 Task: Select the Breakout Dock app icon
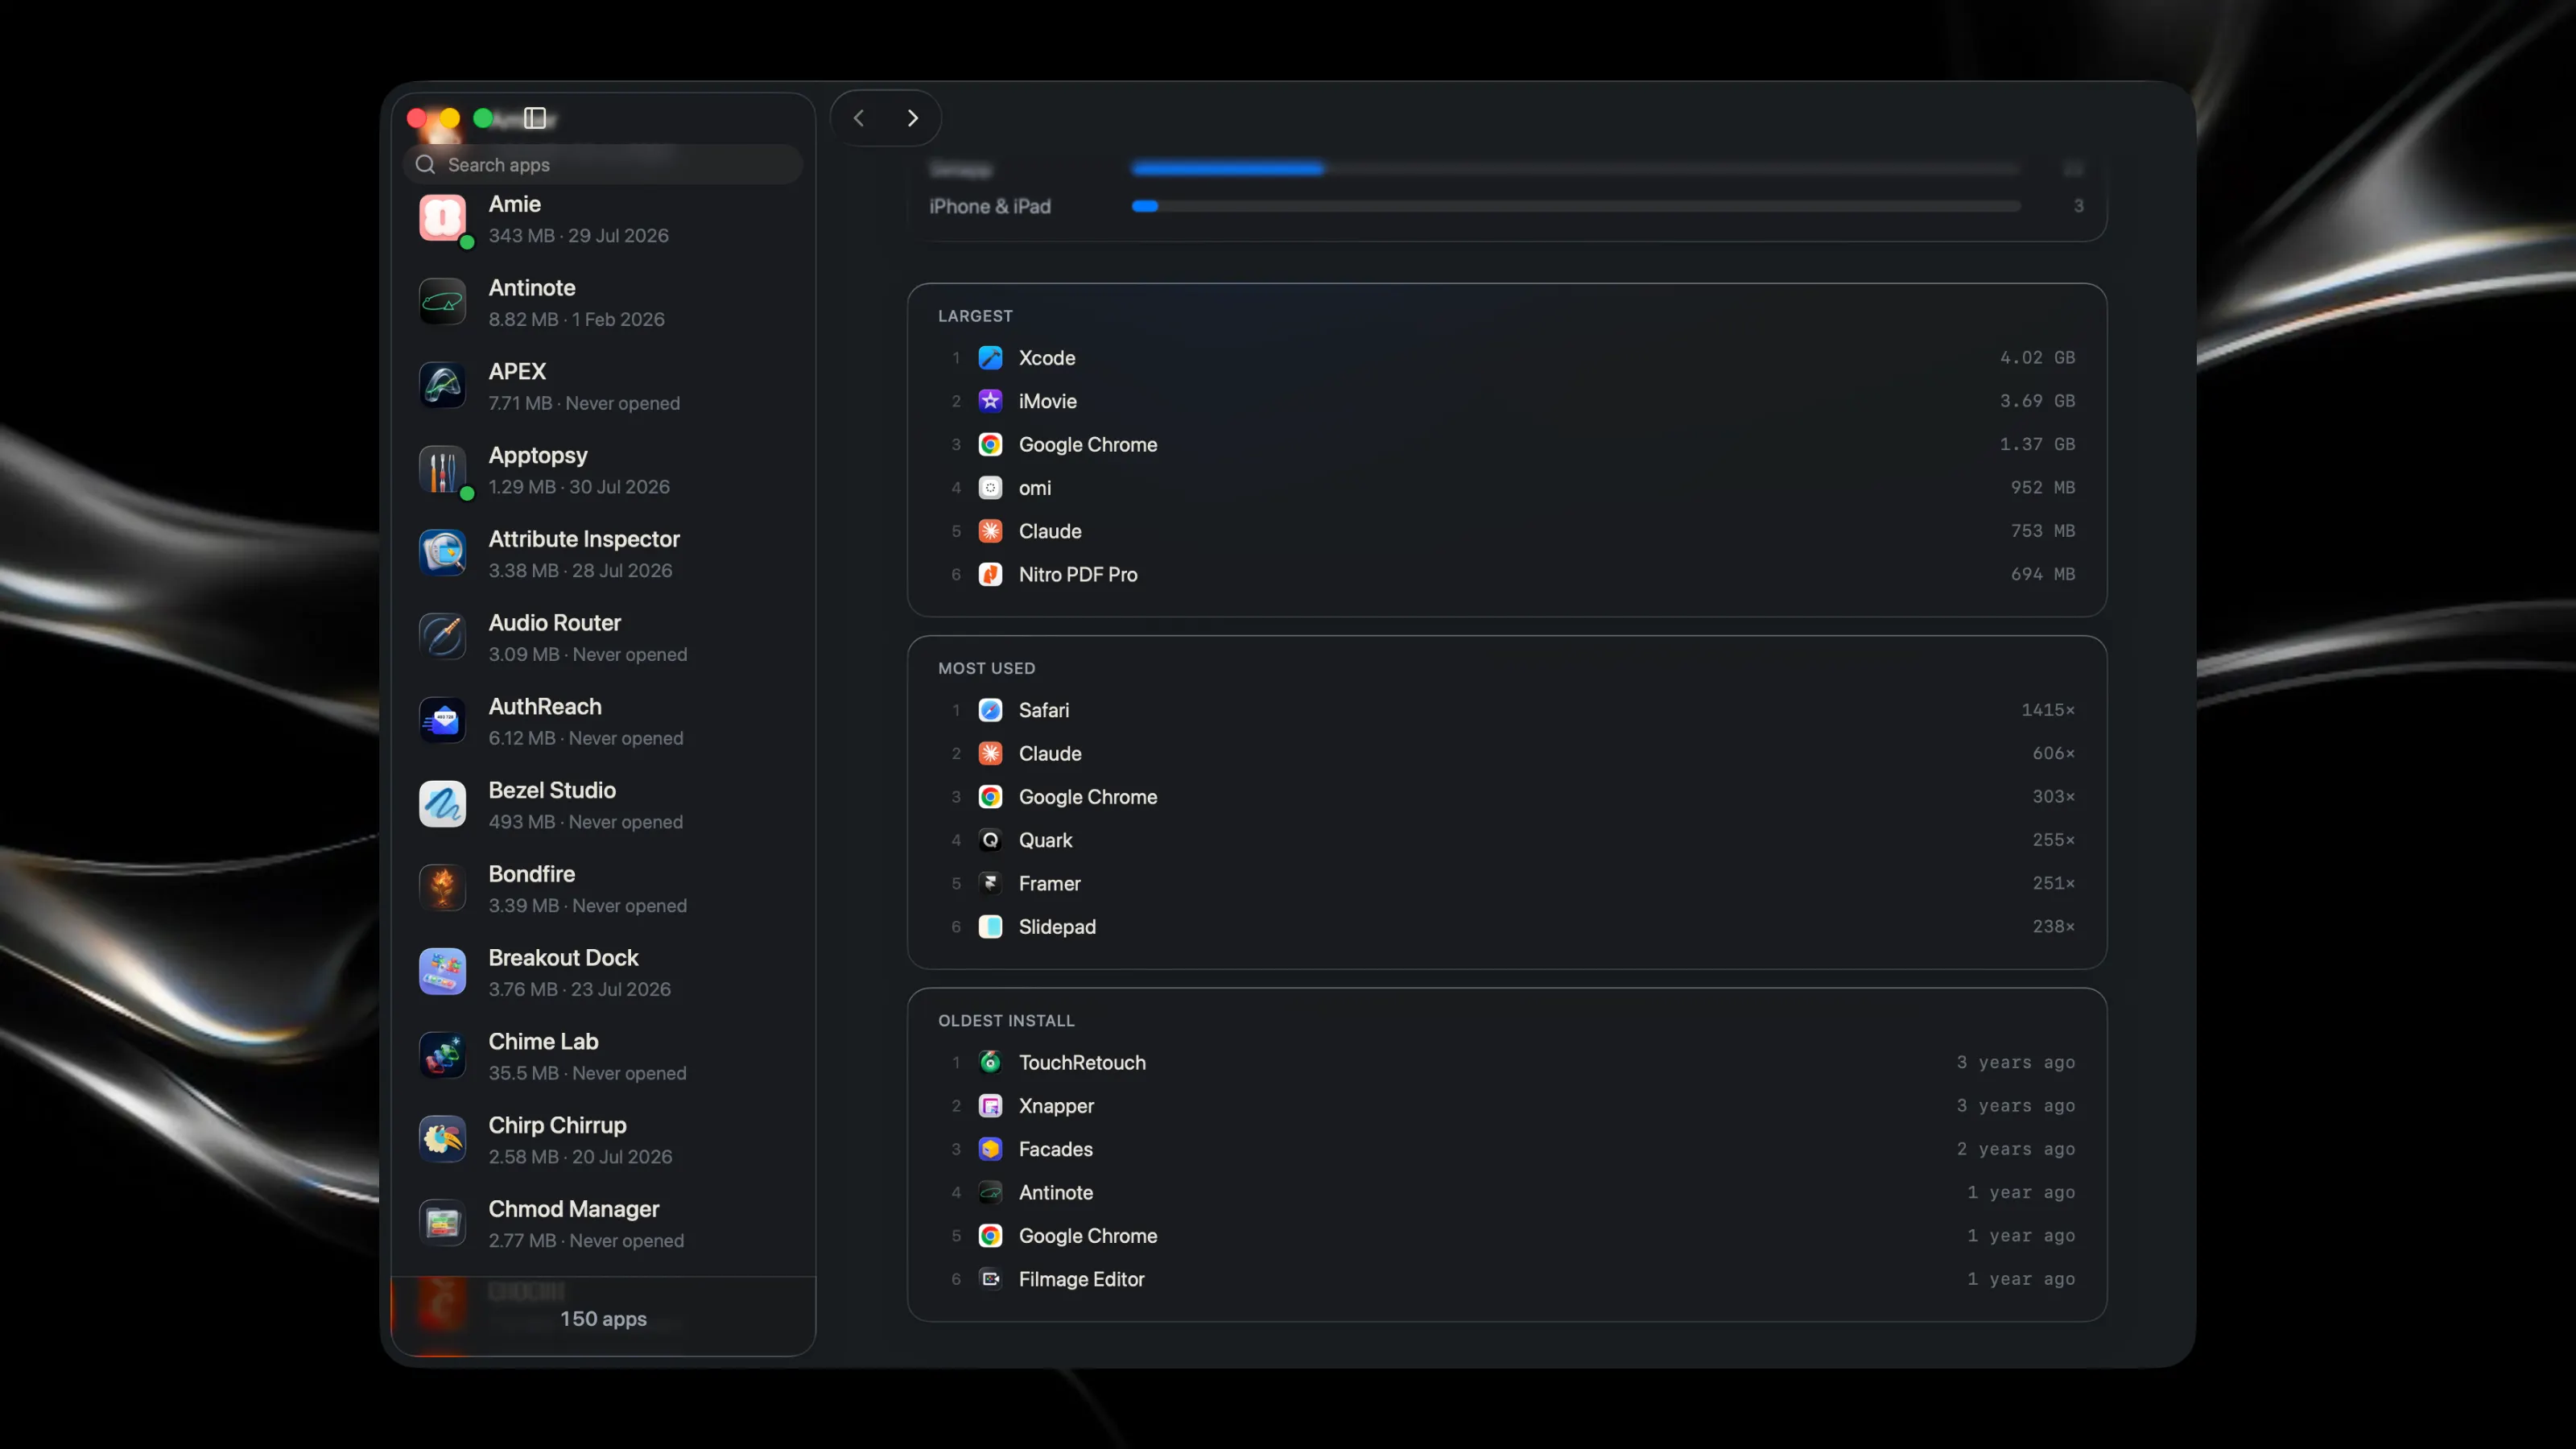tap(442, 972)
